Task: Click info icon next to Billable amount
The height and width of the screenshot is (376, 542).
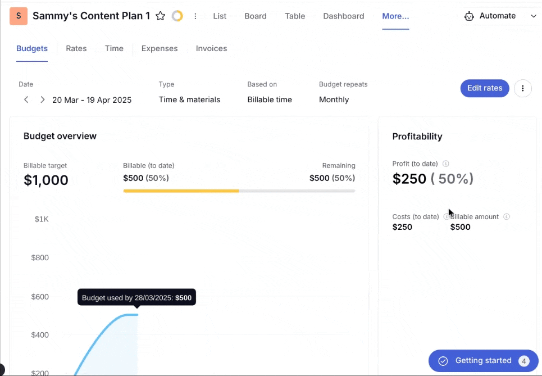Action: (x=507, y=216)
